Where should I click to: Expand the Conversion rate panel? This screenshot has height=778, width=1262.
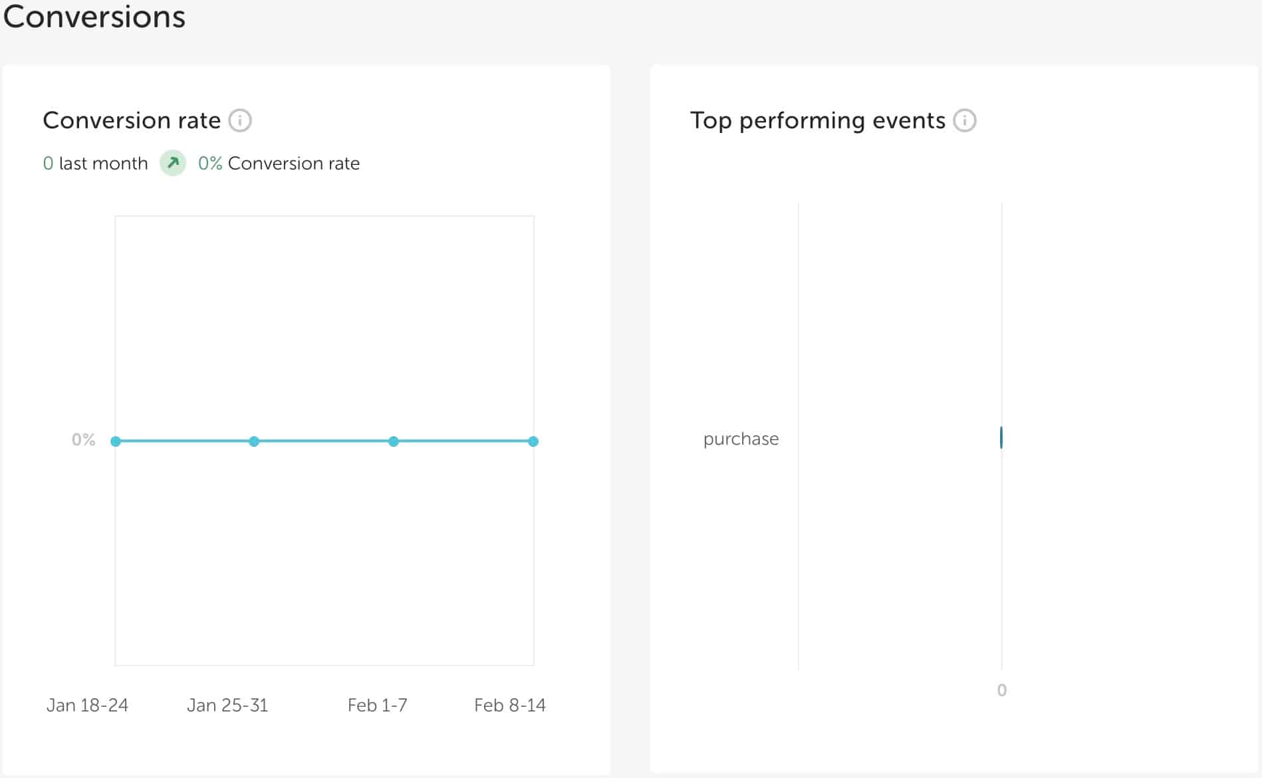[132, 120]
